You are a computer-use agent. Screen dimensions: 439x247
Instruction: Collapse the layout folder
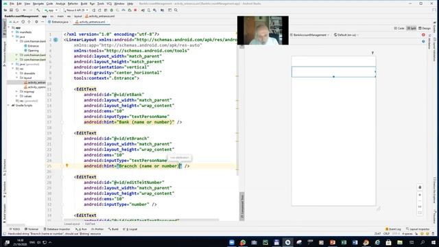[16, 78]
